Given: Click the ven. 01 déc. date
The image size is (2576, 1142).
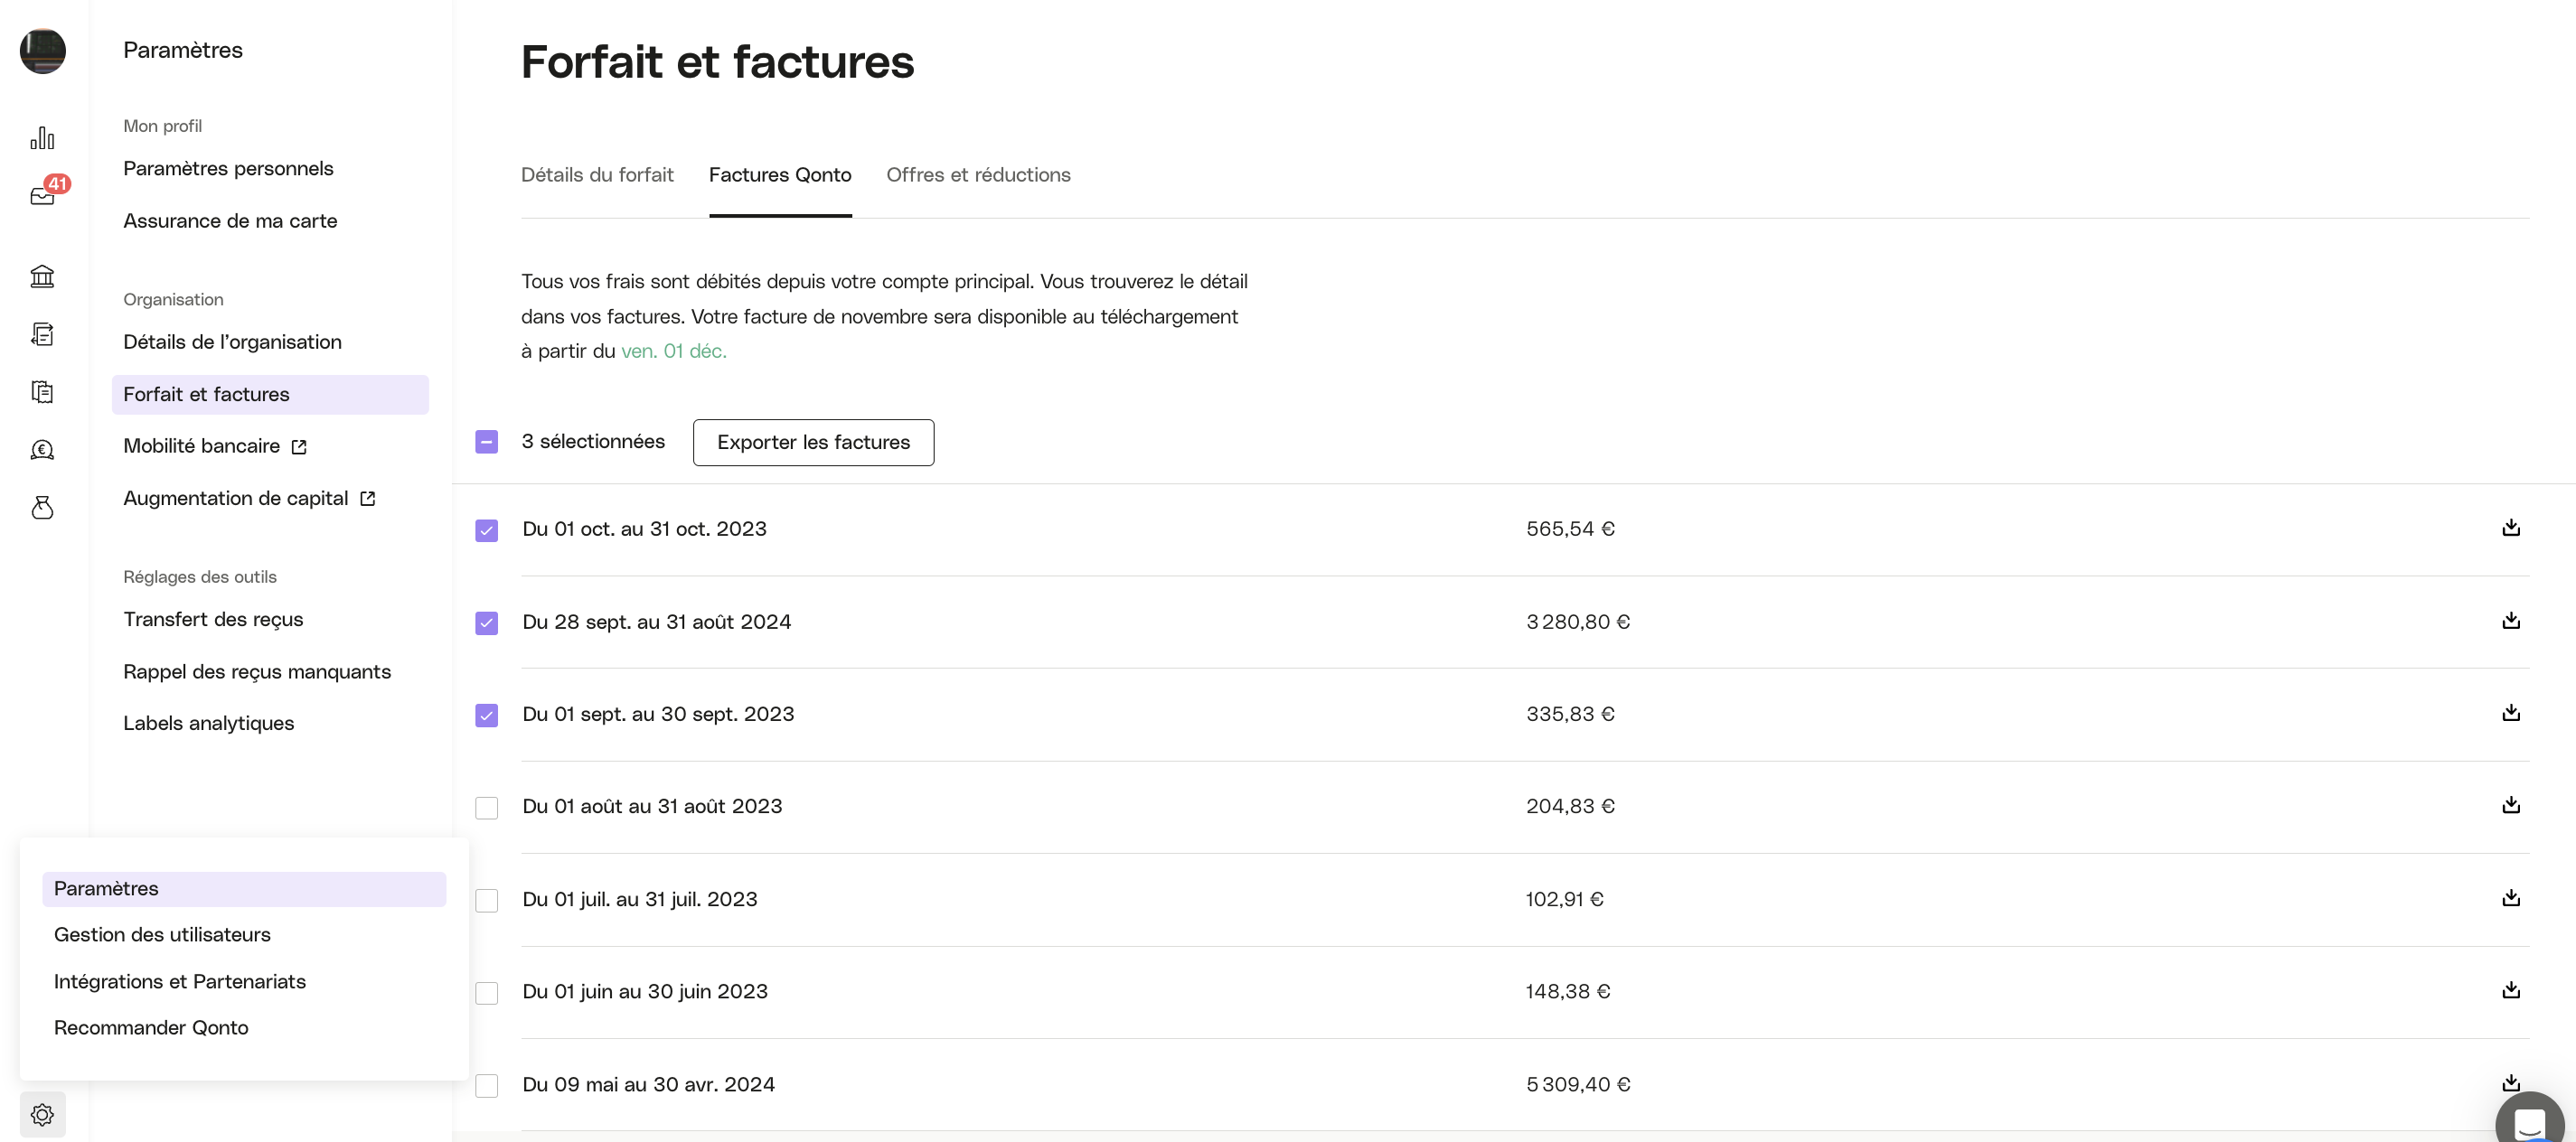Looking at the screenshot, I should coord(674,351).
